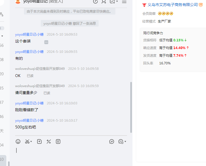Viewport: 206px width, 166px height.
Task: Click sender name yoyo明星日记:小糖 at 16:09:53
Action: [29, 35]
